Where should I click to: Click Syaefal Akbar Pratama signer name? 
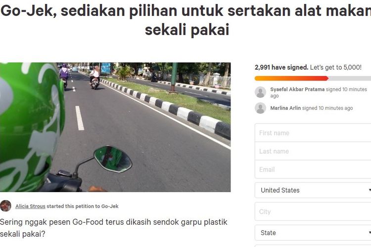(x=297, y=89)
